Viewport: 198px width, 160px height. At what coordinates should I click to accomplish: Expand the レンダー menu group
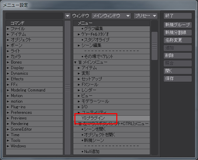[x=79, y=90]
